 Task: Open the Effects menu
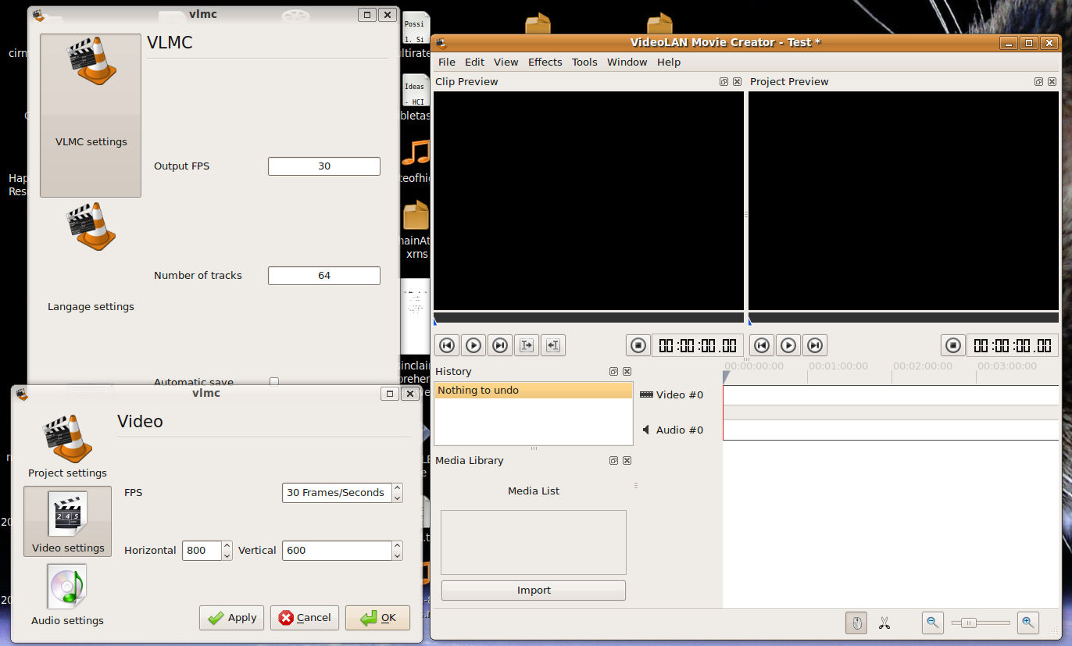coord(545,62)
